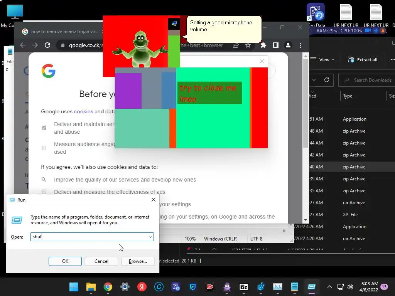Expand Explorer address history chevron
395x296 pixels.
point(314,80)
